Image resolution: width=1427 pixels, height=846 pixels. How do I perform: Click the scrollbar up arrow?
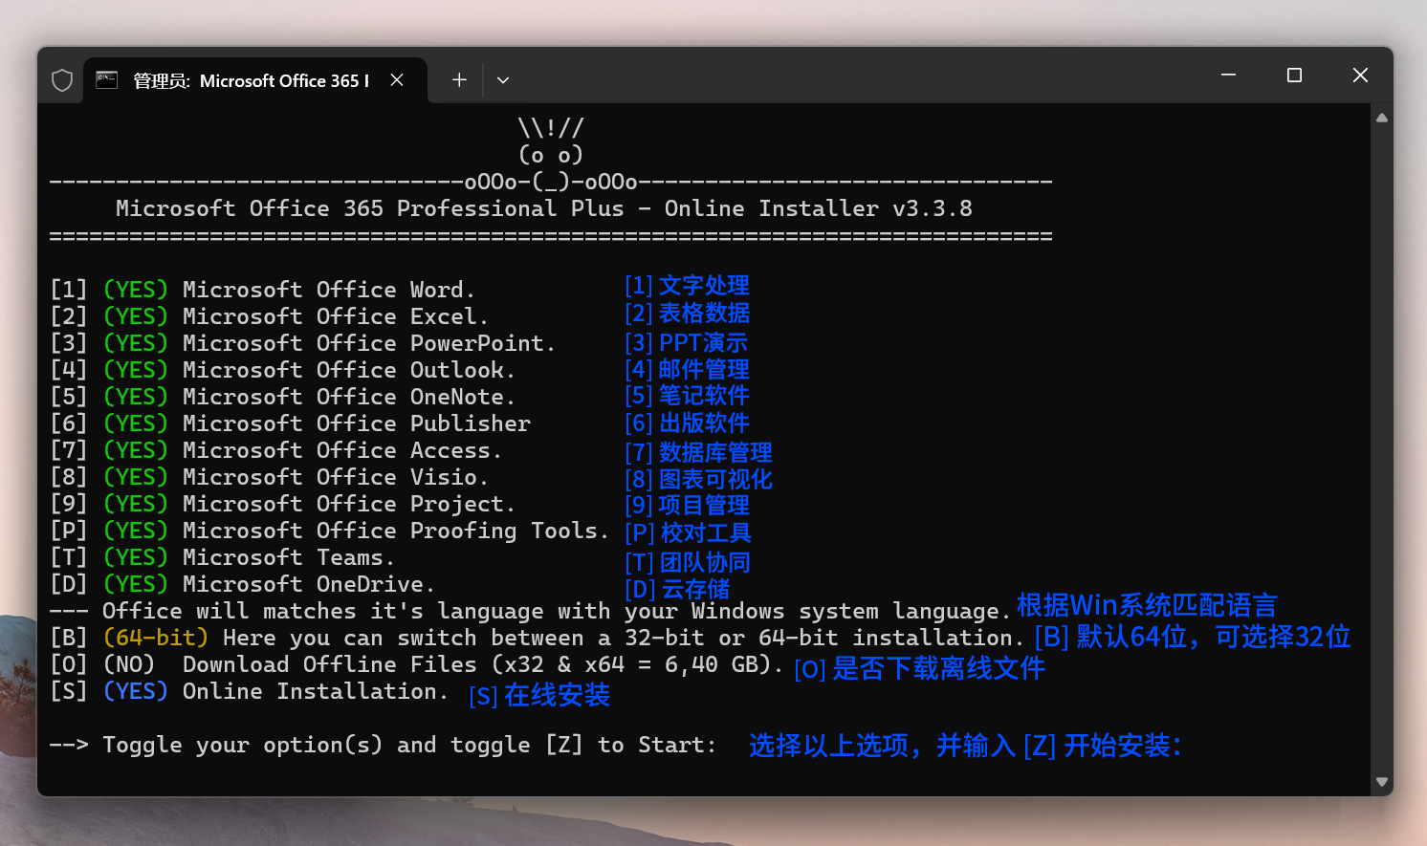1381,119
